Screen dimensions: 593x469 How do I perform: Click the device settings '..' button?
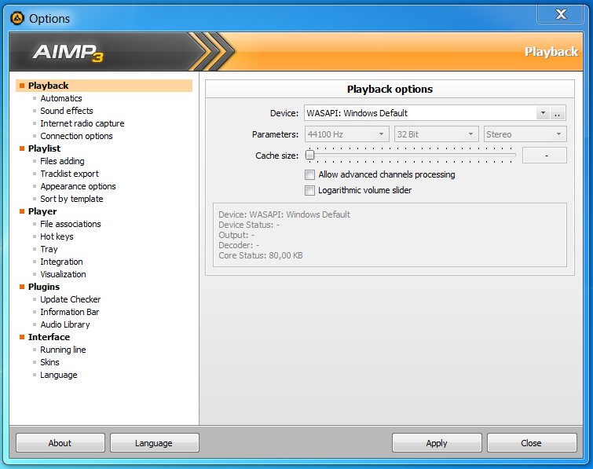558,113
